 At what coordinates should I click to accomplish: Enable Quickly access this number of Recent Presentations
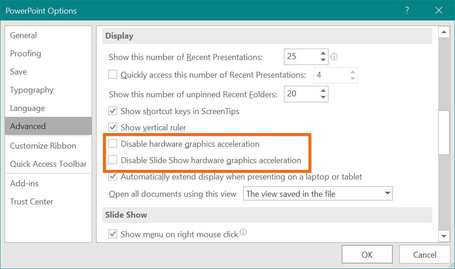(112, 75)
